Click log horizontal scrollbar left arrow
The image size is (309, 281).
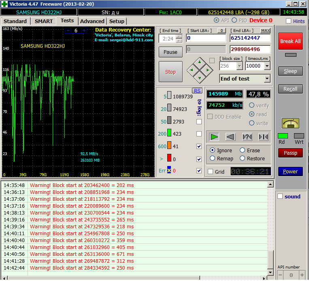coord(4,278)
